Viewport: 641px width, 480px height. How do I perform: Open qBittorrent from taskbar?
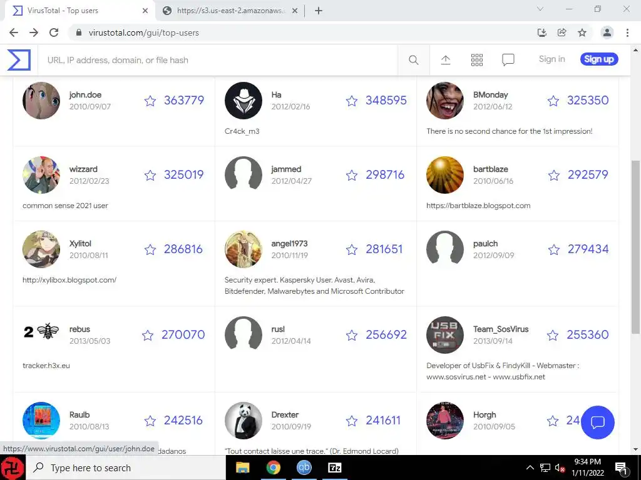304,467
